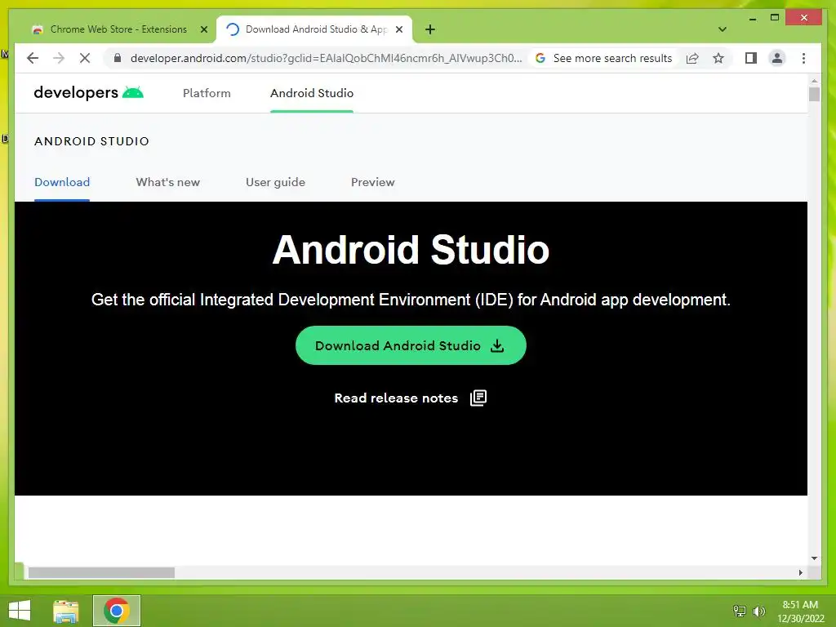View site info via lock icon
The width and height of the screenshot is (836, 627).
tap(118, 58)
